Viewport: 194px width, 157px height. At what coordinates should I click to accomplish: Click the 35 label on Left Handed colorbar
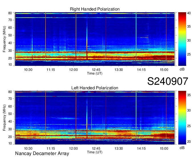tap(189, 95)
